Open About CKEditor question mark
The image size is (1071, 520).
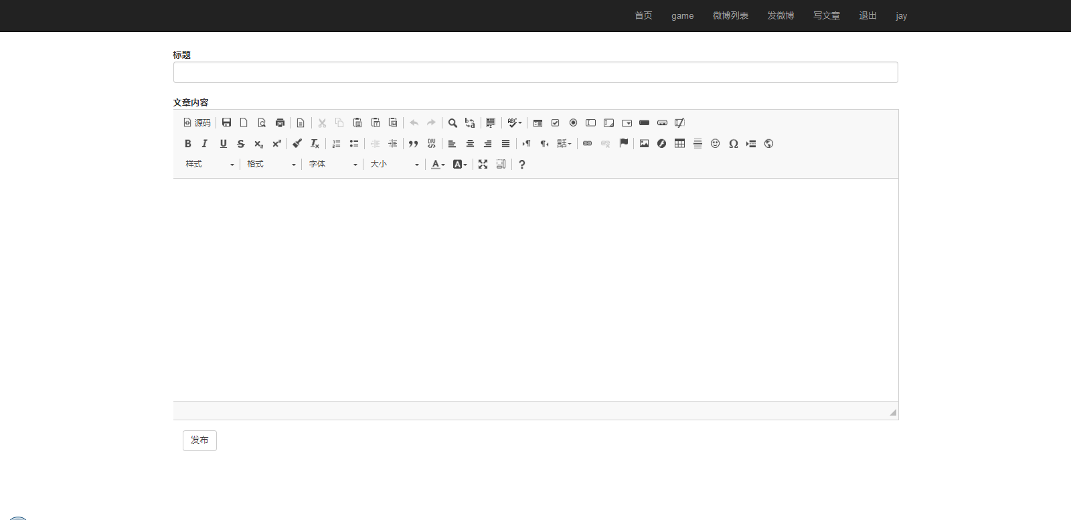(521, 165)
